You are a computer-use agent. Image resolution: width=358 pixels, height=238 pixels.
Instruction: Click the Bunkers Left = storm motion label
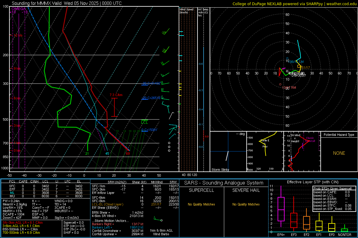point(102,227)
